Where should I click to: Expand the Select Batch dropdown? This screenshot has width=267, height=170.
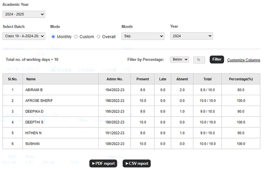tap(24, 36)
